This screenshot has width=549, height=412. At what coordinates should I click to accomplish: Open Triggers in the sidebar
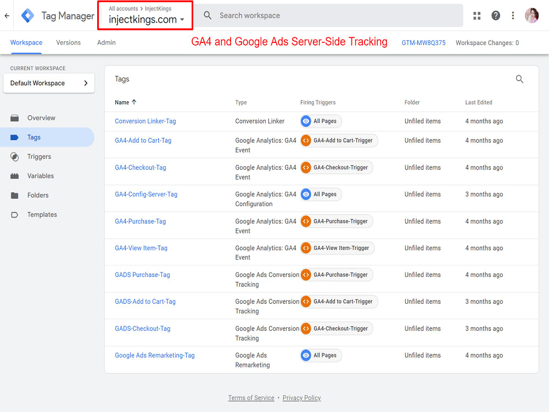[39, 157]
